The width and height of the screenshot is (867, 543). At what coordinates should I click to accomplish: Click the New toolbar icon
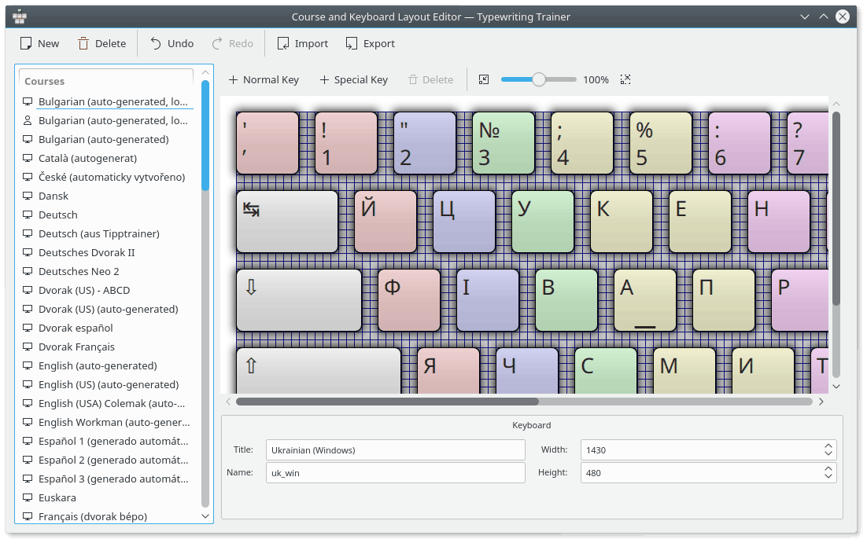(27, 43)
